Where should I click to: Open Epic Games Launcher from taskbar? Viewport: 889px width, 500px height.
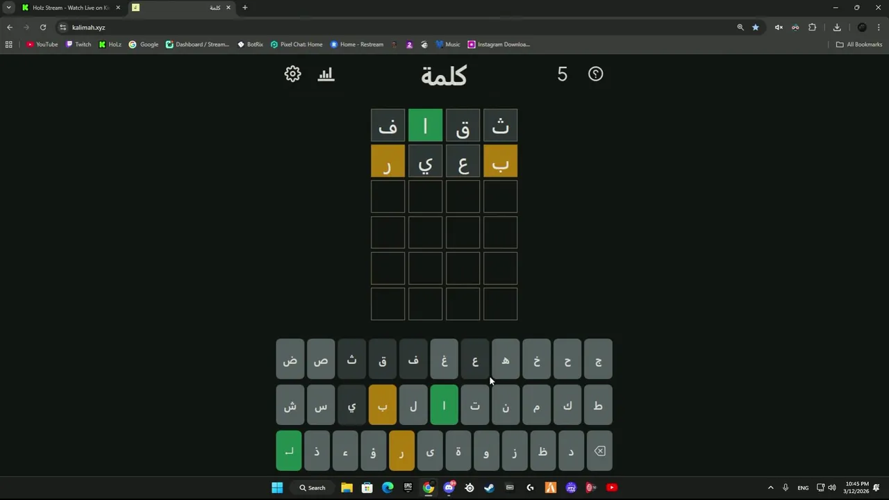(x=408, y=487)
